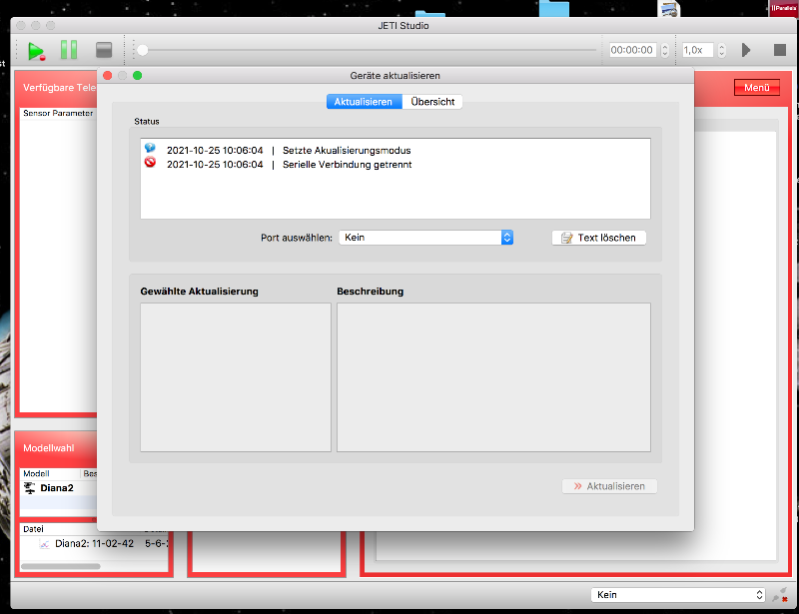Click the playback play triangle in toolbar

click(x=746, y=50)
